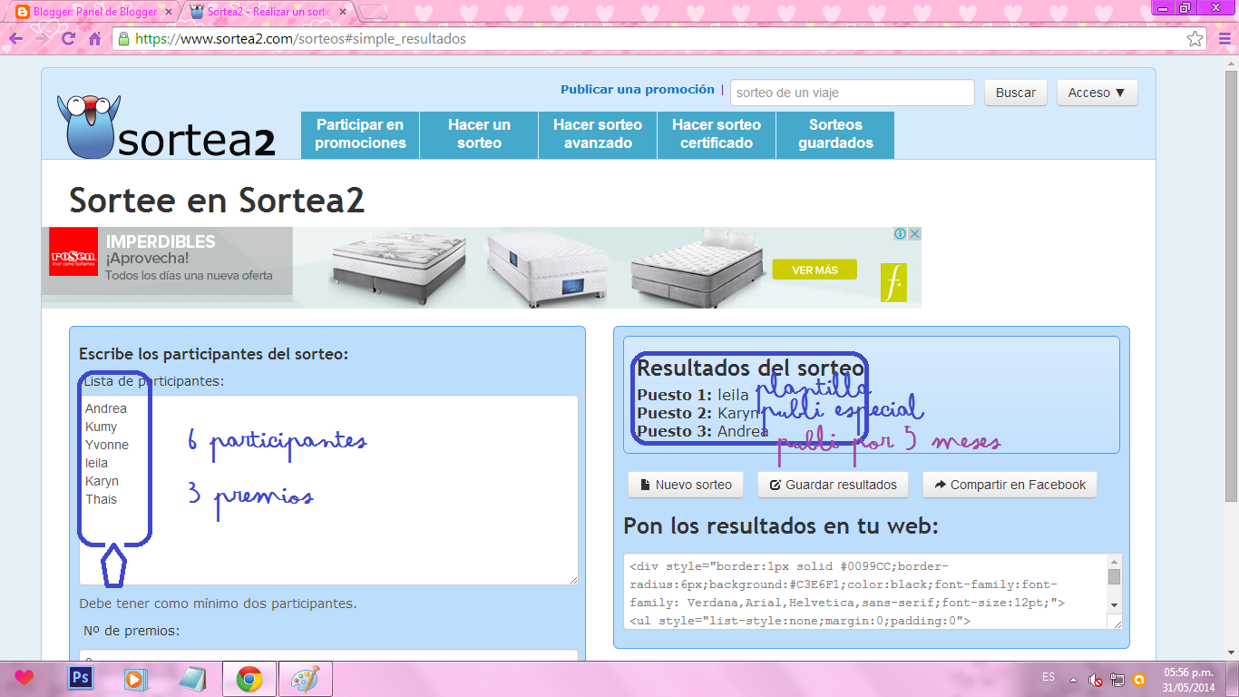Screen dimensions: 1239x697
Task: Open the taskbar clock showing 05:56 p.m.
Action: click(x=1188, y=679)
